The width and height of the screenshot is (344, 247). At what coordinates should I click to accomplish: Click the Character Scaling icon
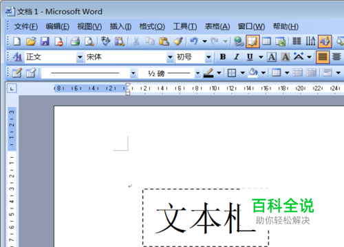pos(299,57)
